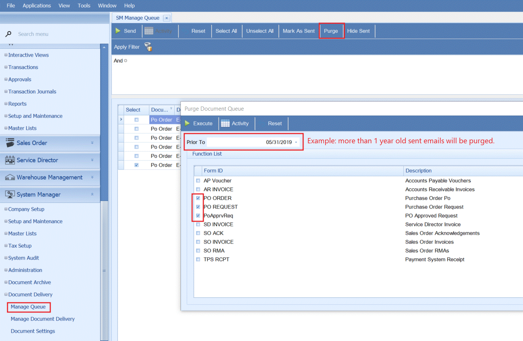Open Activity grid icon in Purge dialog

[225, 123]
